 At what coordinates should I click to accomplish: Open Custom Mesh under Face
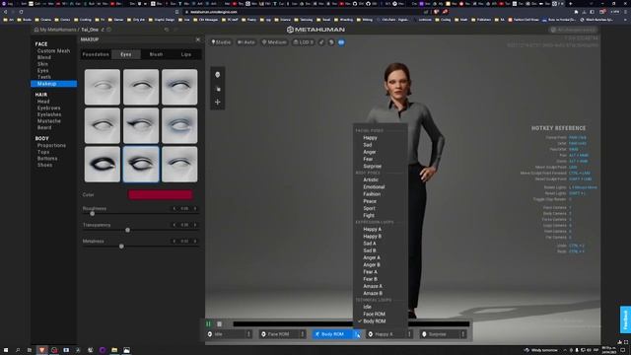(53, 51)
